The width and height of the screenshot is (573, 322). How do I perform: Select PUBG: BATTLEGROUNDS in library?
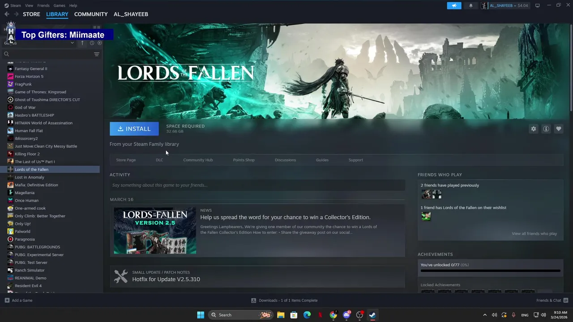tap(37, 247)
